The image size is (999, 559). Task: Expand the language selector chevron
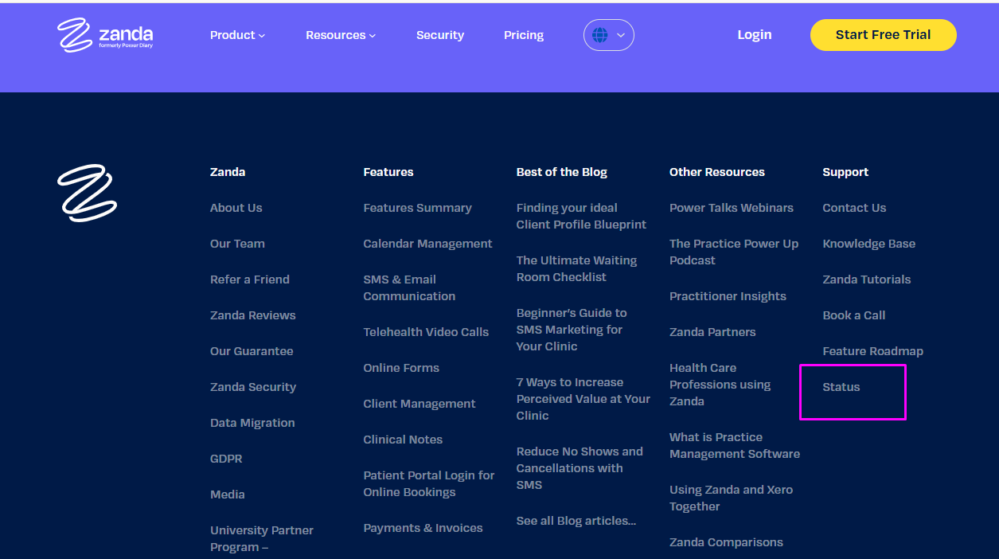pos(619,35)
